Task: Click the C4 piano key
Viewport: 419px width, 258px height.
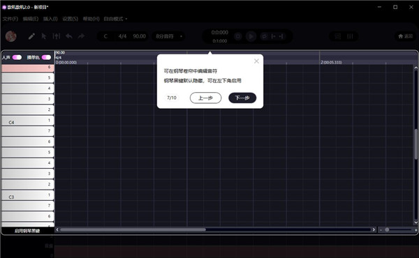Action: [x=27, y=121]
